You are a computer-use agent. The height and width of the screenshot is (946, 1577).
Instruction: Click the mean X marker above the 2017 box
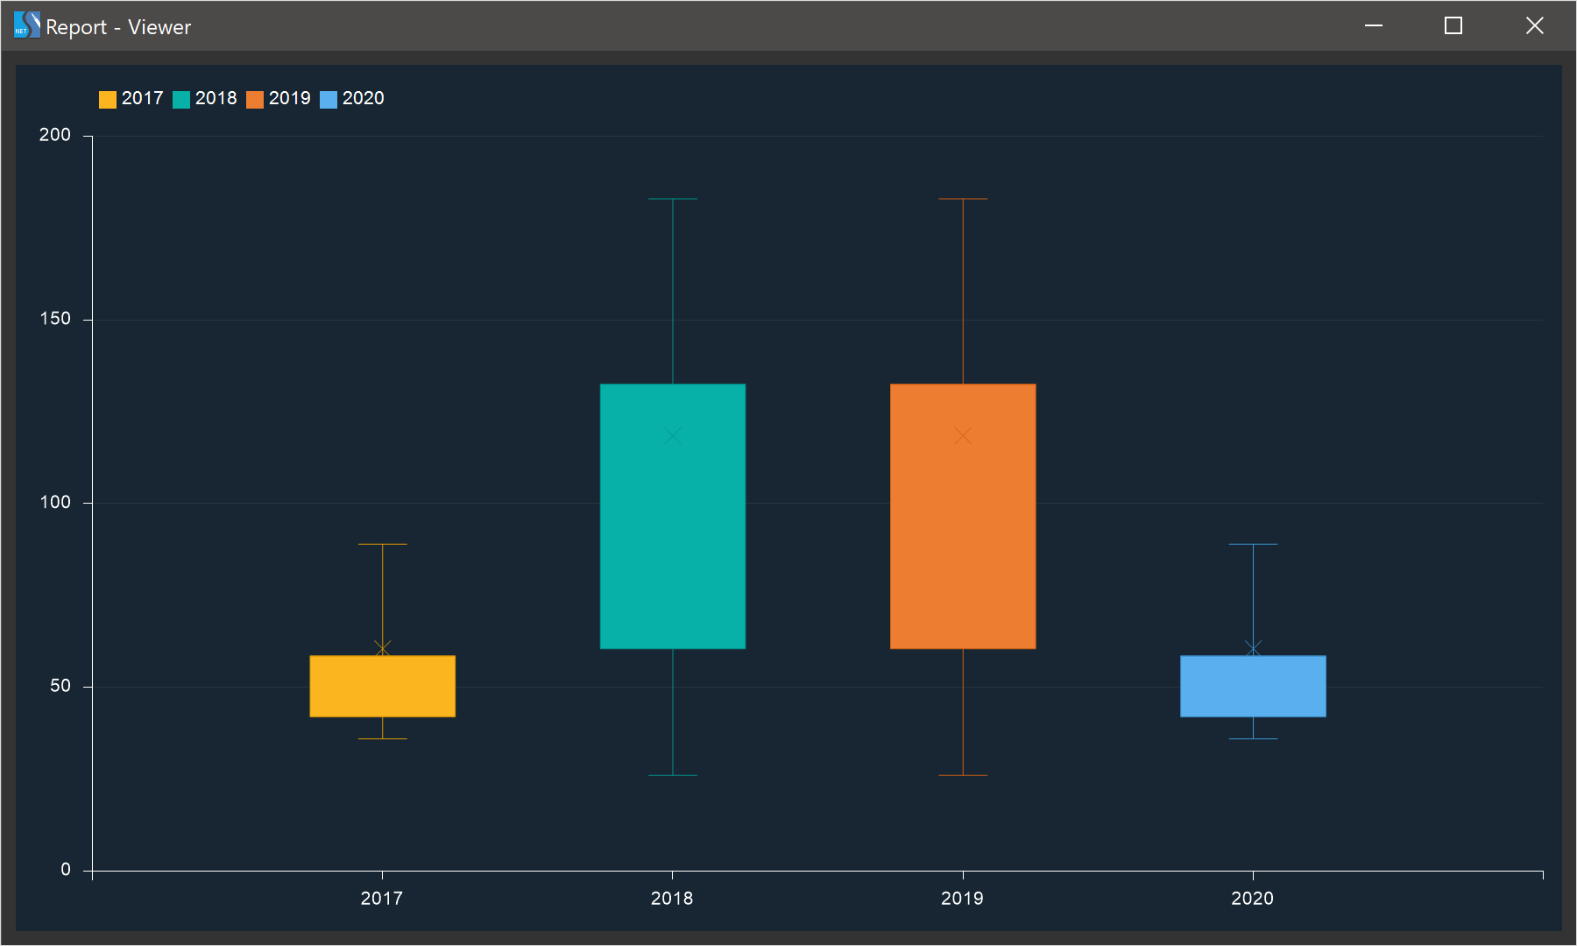click(383, 648)
